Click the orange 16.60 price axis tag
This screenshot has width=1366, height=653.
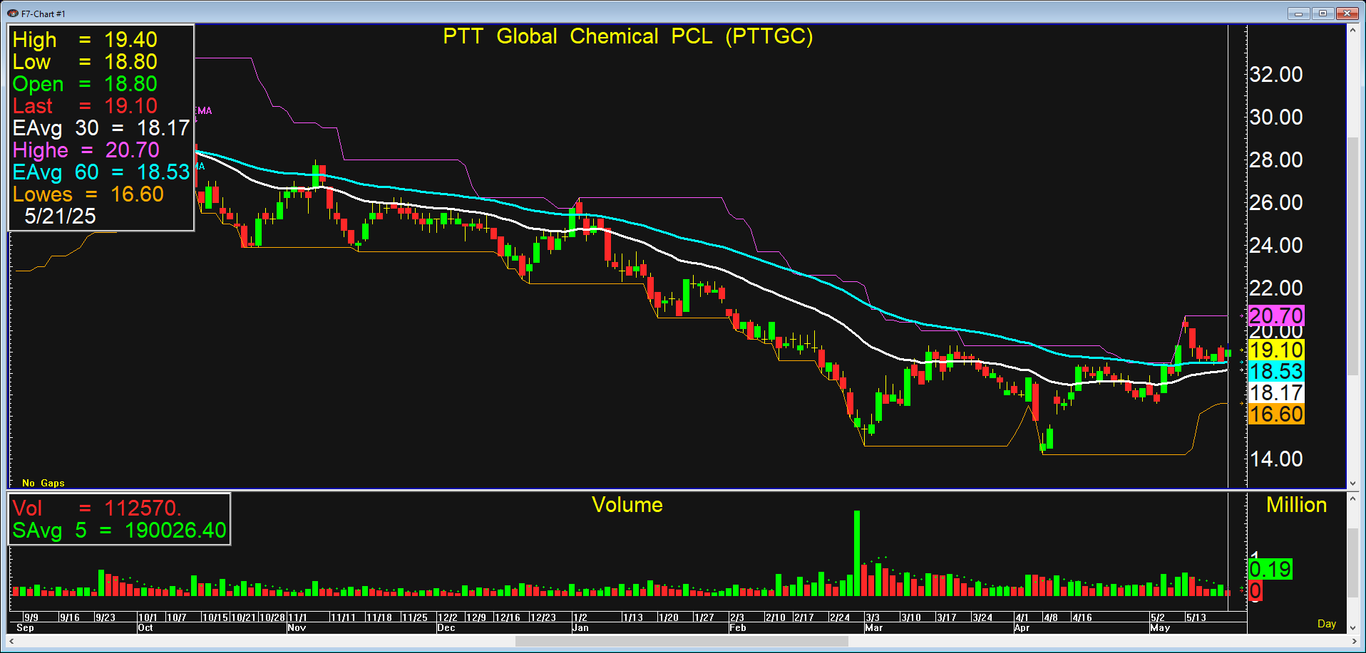1276,414
